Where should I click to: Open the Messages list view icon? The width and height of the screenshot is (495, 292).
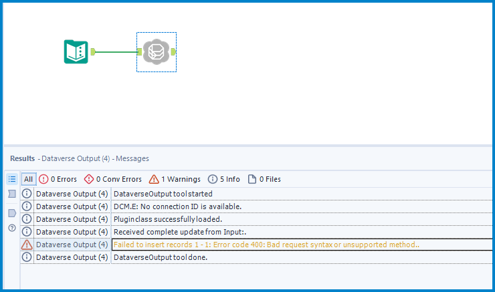[x=12, y=179]
